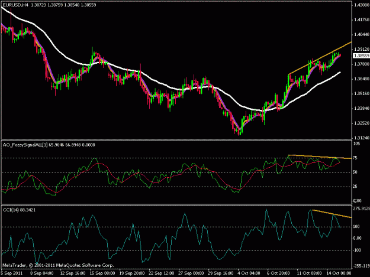Click the CCI(14) 88.3421 indicator label
The width and height of the screenshot is (370, 277).
point(20,210)
